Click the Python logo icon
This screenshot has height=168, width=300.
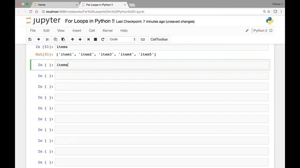270,21
